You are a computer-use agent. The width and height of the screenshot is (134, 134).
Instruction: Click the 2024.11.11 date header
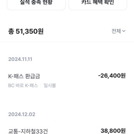point(20,59)
